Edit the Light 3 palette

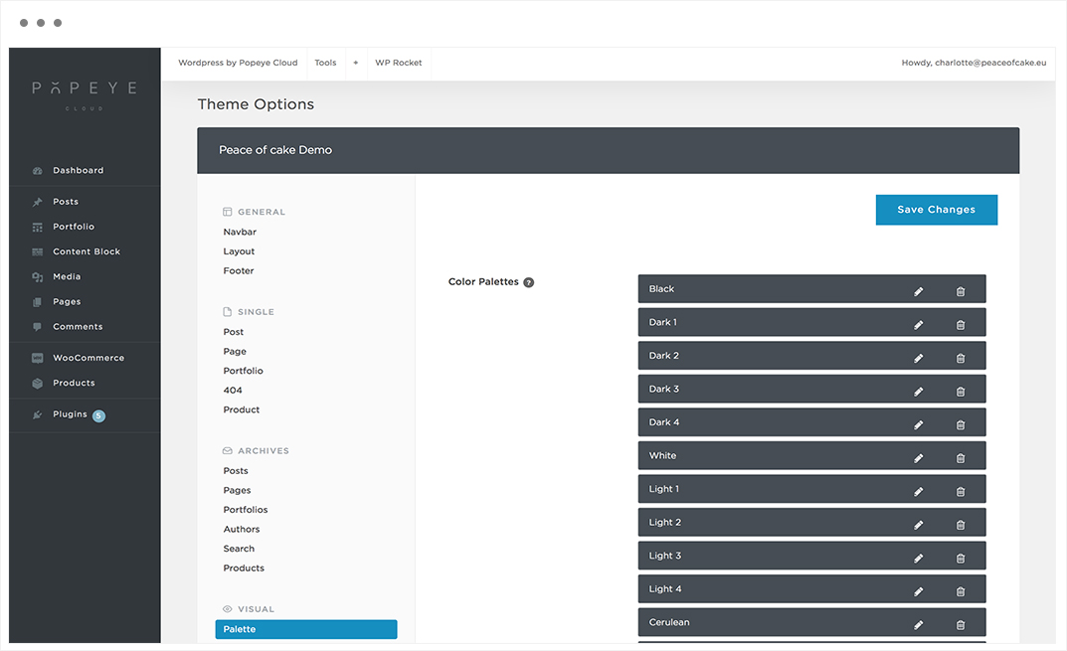pyautogui.click(x=918, y=559)
